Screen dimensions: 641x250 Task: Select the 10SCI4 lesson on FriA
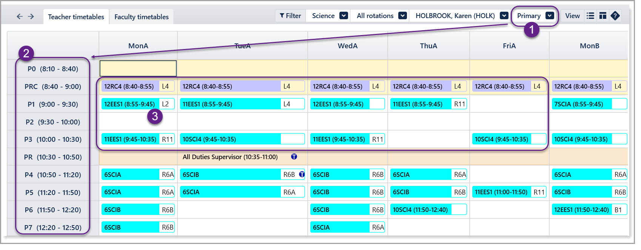tap(501, 140)
